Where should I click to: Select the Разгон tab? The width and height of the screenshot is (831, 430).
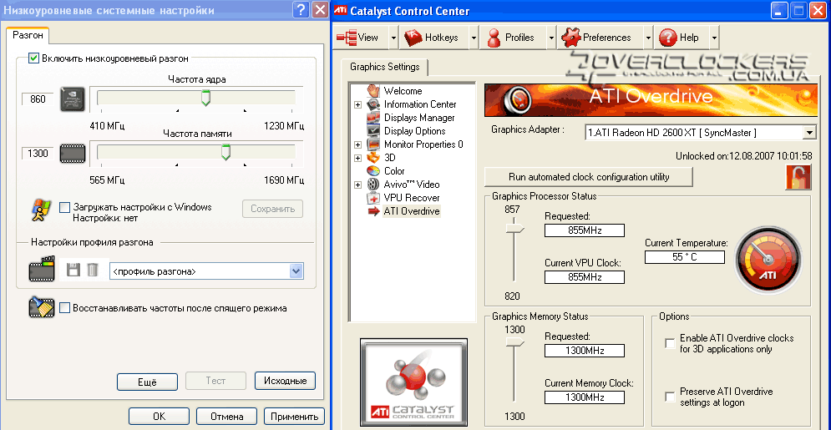click(x=28, y=36)
